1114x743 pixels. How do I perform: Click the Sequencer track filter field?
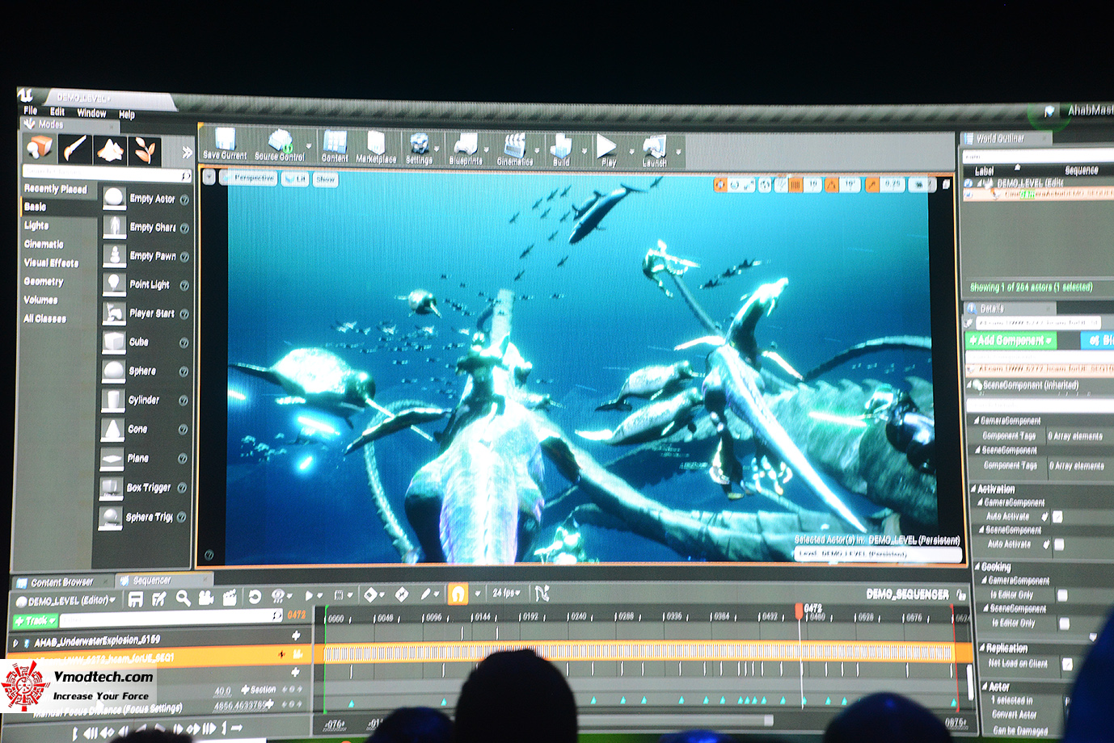coord(171,619)
